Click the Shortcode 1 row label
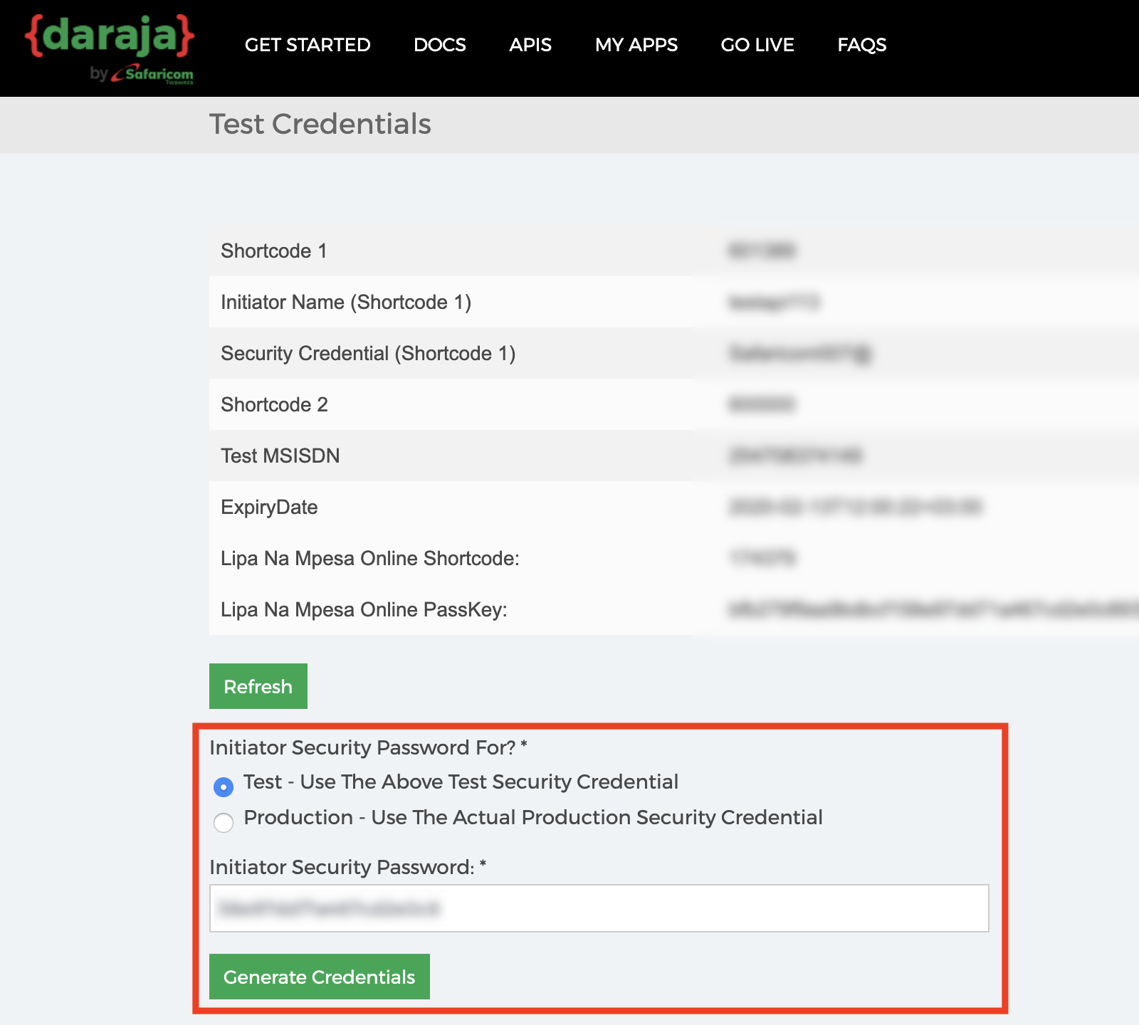1139x1025 pixels. coord(274,251)
